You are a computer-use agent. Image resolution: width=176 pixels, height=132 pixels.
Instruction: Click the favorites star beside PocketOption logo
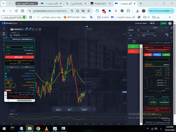coord(21,23)
